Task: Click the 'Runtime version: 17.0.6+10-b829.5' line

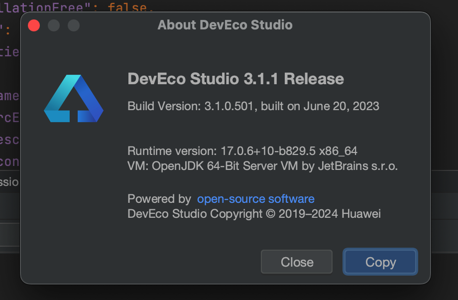Action: click(242, 151)
